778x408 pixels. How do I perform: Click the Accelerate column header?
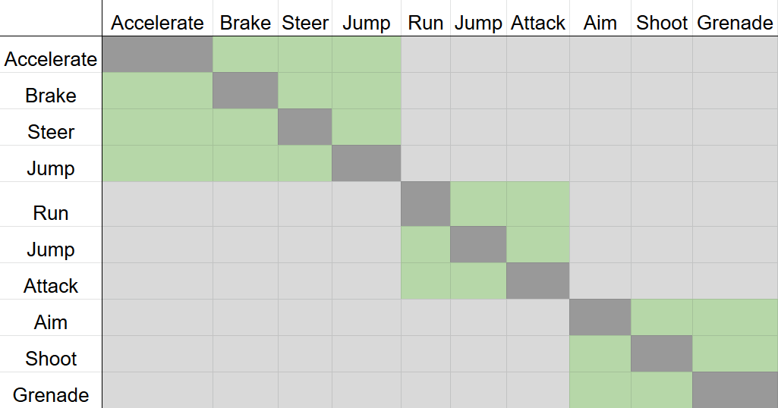coord(157,23)
